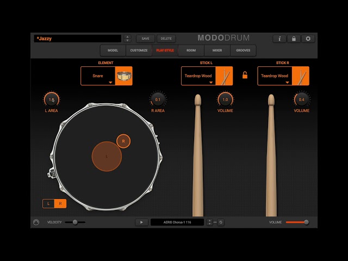348x261 pixels.
Task: Click the AERIS Chorus-1 116 groove field
Action: pyautogui.click(x=177, y=222)
